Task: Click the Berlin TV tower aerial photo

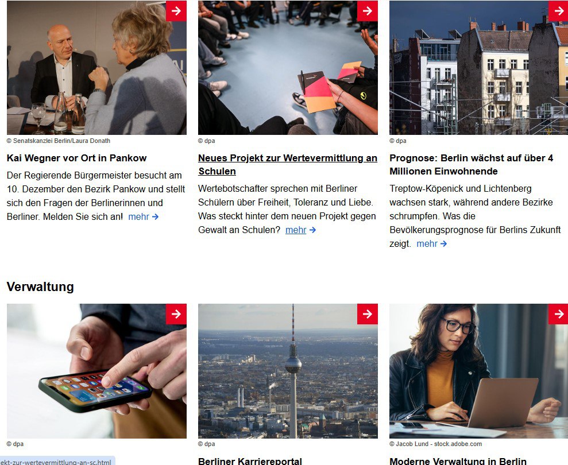Action: tap(288, 371)
